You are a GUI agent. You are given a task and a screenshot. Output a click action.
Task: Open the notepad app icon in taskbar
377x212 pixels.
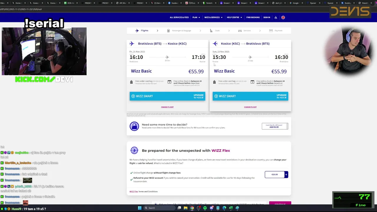click(218, 208)
